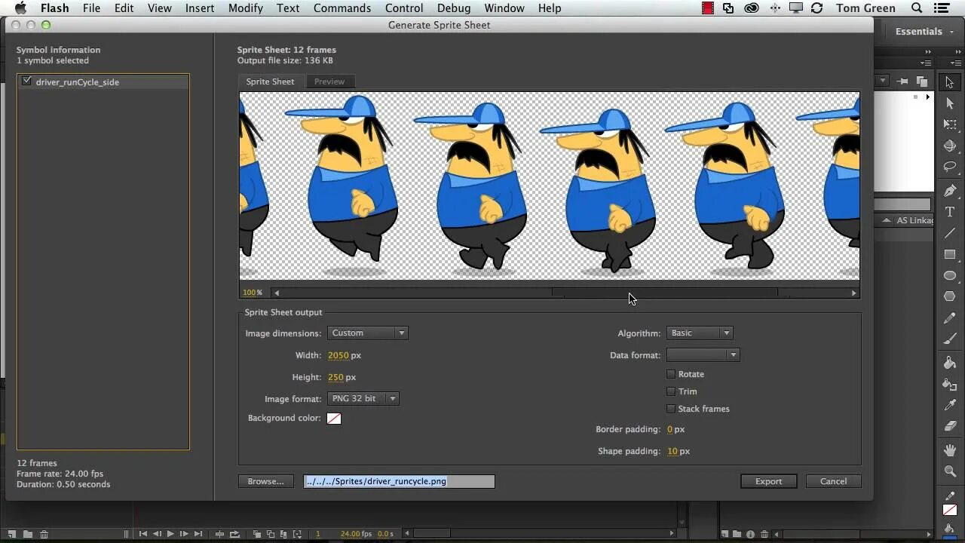Select the PolyStar tool
This screenshot has height=543, width=965.
950,296
